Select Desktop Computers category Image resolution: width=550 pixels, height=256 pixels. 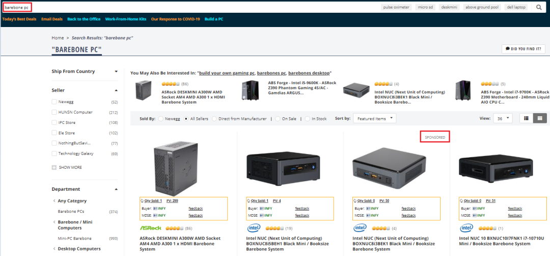point(79,249)
